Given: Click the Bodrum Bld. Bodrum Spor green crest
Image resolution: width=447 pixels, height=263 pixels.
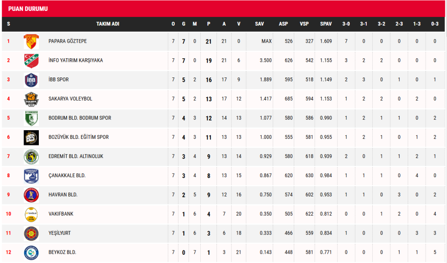Looking at the screenshot, I should click(31, 118).
